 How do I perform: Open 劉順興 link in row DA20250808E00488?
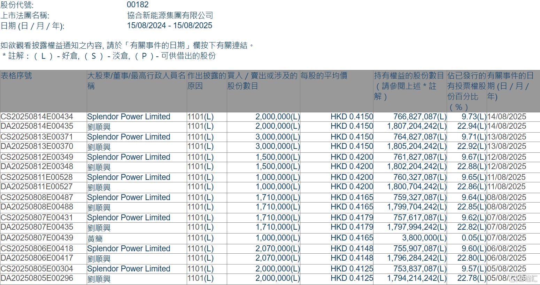(x=99, y=207)
